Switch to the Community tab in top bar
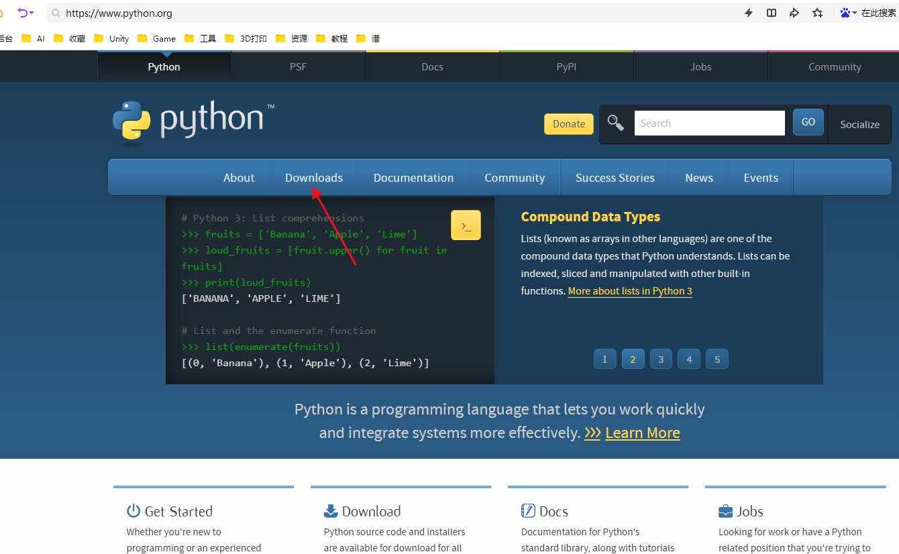Screen dimensions: 899x554 [835, 67]
